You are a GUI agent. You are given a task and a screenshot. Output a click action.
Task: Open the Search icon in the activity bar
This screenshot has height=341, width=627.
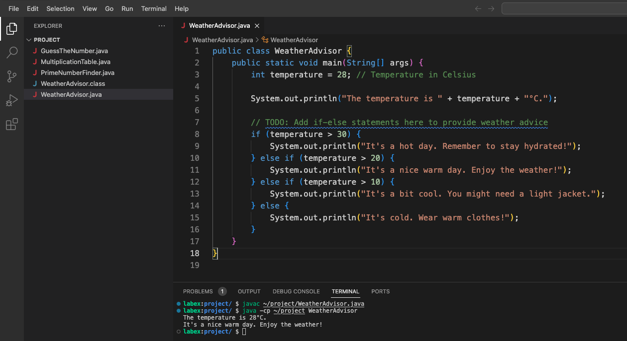click(x=11, y=53)
